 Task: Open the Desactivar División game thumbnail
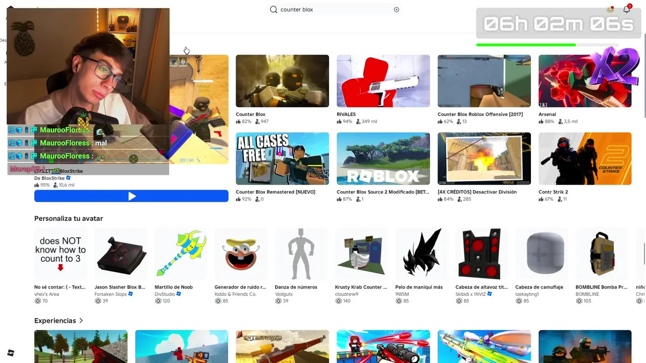pyautogui.click(x=484, y=159)
